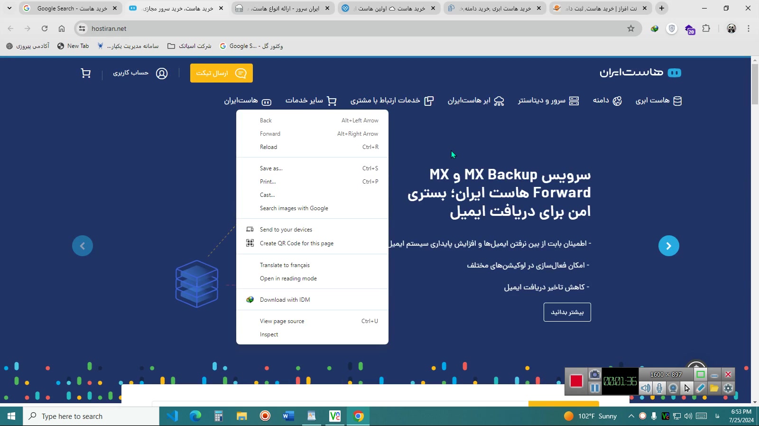Expand the ابر هاست‌ایران navigation menu
Viewport: 759px width, 426px height.
click(x=476, y=101)
